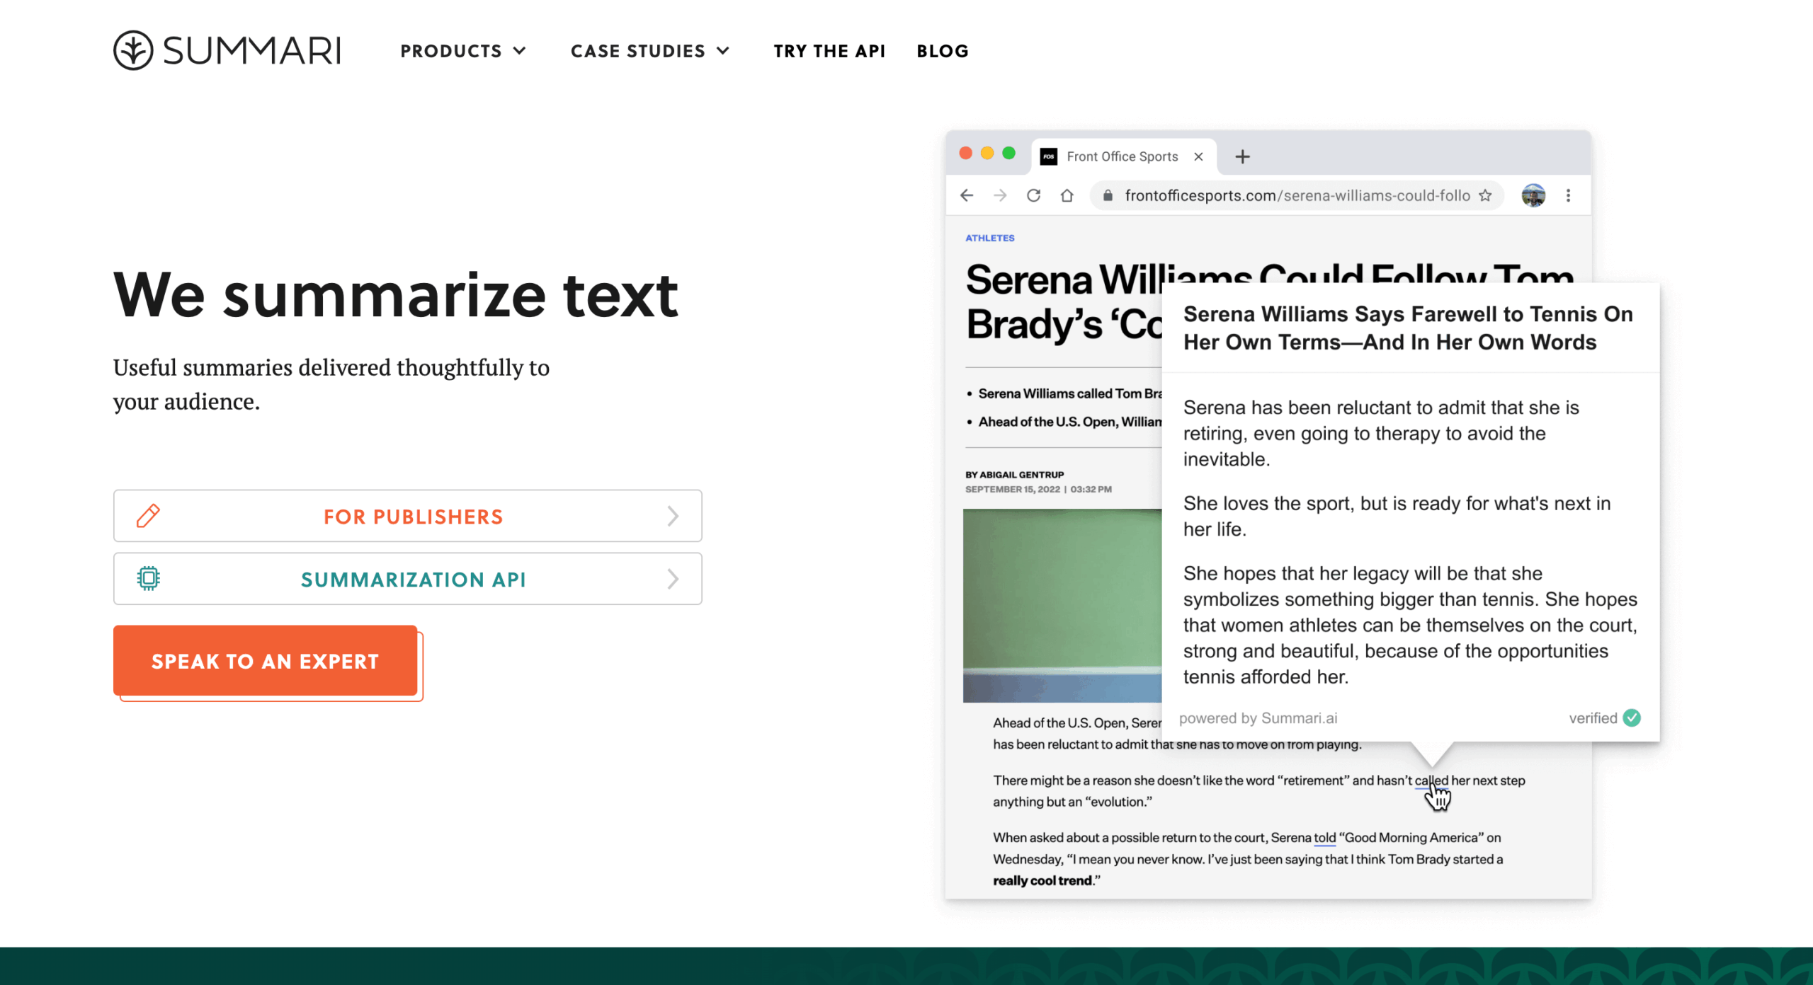This screenshot has height=985, width=1813.
Task: Click powered by Summari.ai text
Action: [1258, 718]
